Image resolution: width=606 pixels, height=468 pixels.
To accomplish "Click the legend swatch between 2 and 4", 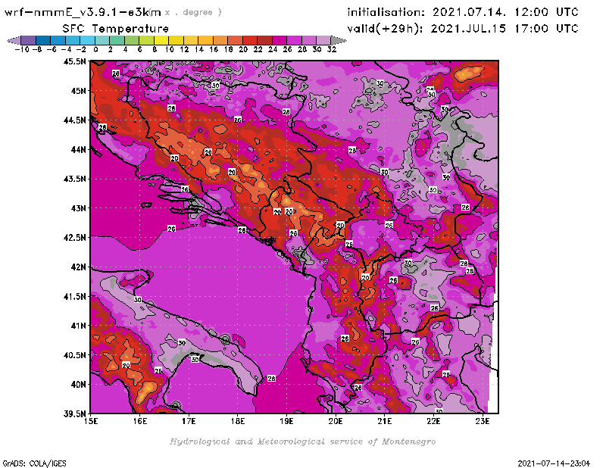I will point(117,40).
